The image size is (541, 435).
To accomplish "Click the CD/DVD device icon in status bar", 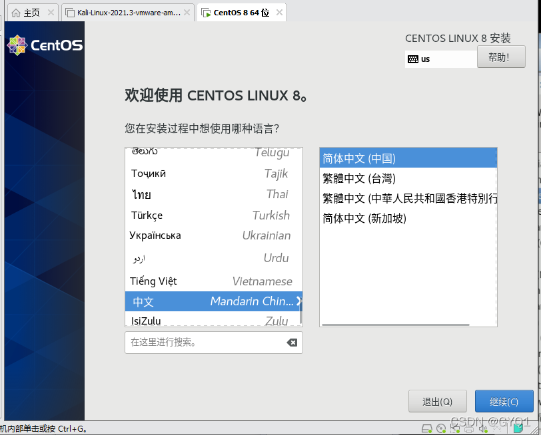I will point(440,429).
